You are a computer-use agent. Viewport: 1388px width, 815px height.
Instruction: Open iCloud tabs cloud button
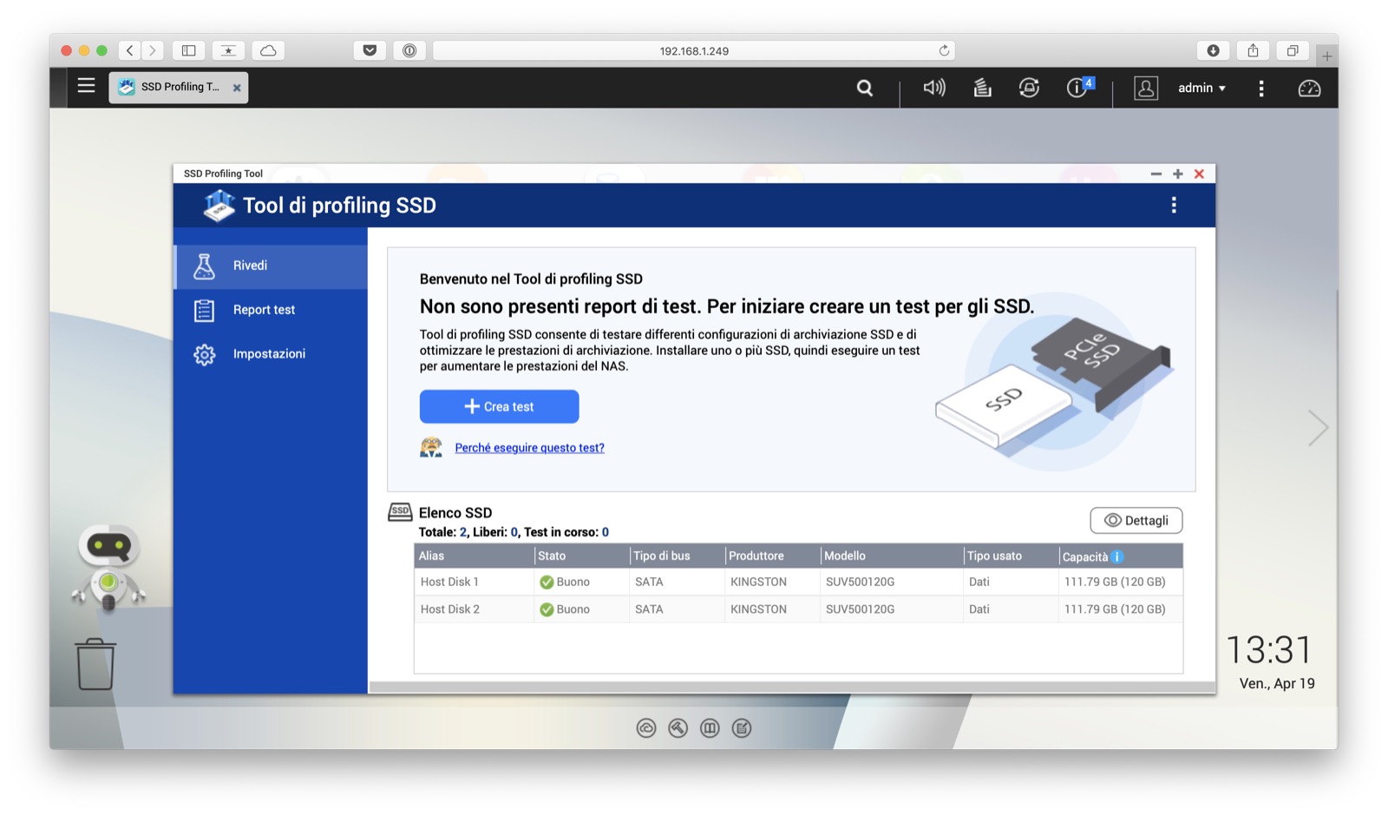(x=269, y=50)
